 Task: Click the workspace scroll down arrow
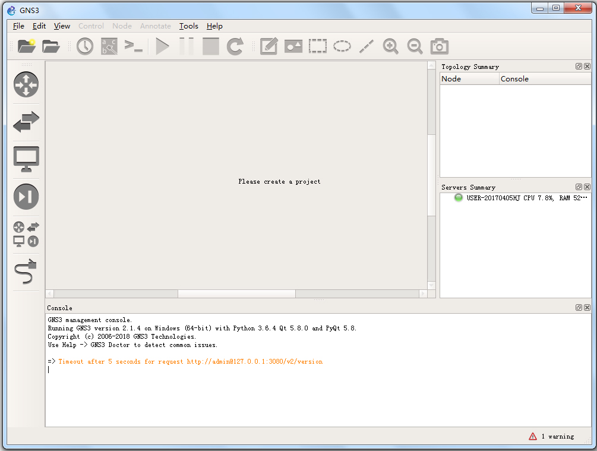click(x=431, y=285)
